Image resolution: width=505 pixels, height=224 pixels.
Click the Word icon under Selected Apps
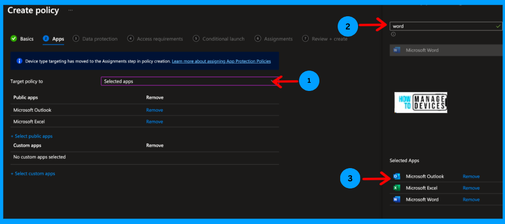pyautogui.click(x=397, y=200)
